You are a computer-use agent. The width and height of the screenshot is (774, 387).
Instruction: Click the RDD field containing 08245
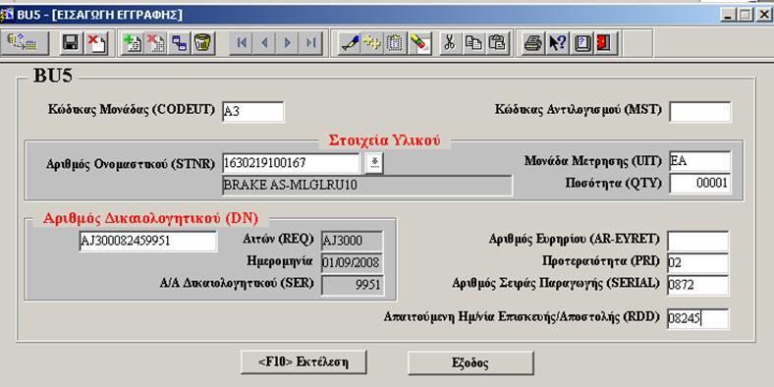pos(698,319)
